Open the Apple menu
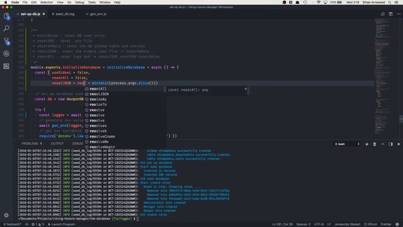 tap(5, 3)
